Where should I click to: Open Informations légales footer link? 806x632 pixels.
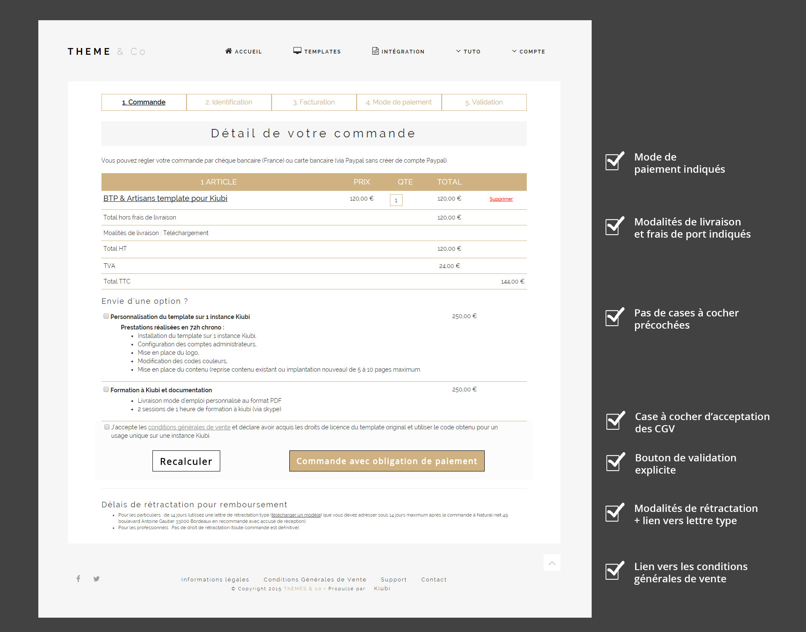[x=215, y=579]
